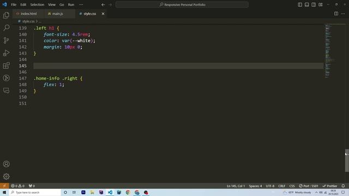
Task: Click the Port : 5501 Live Server item
Action: tap(309, 186)
